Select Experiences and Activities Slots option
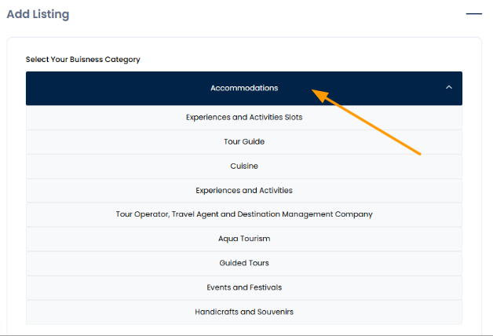Viewport: 493px width, 336px height. pyautogui.click(x=243, y=117)
